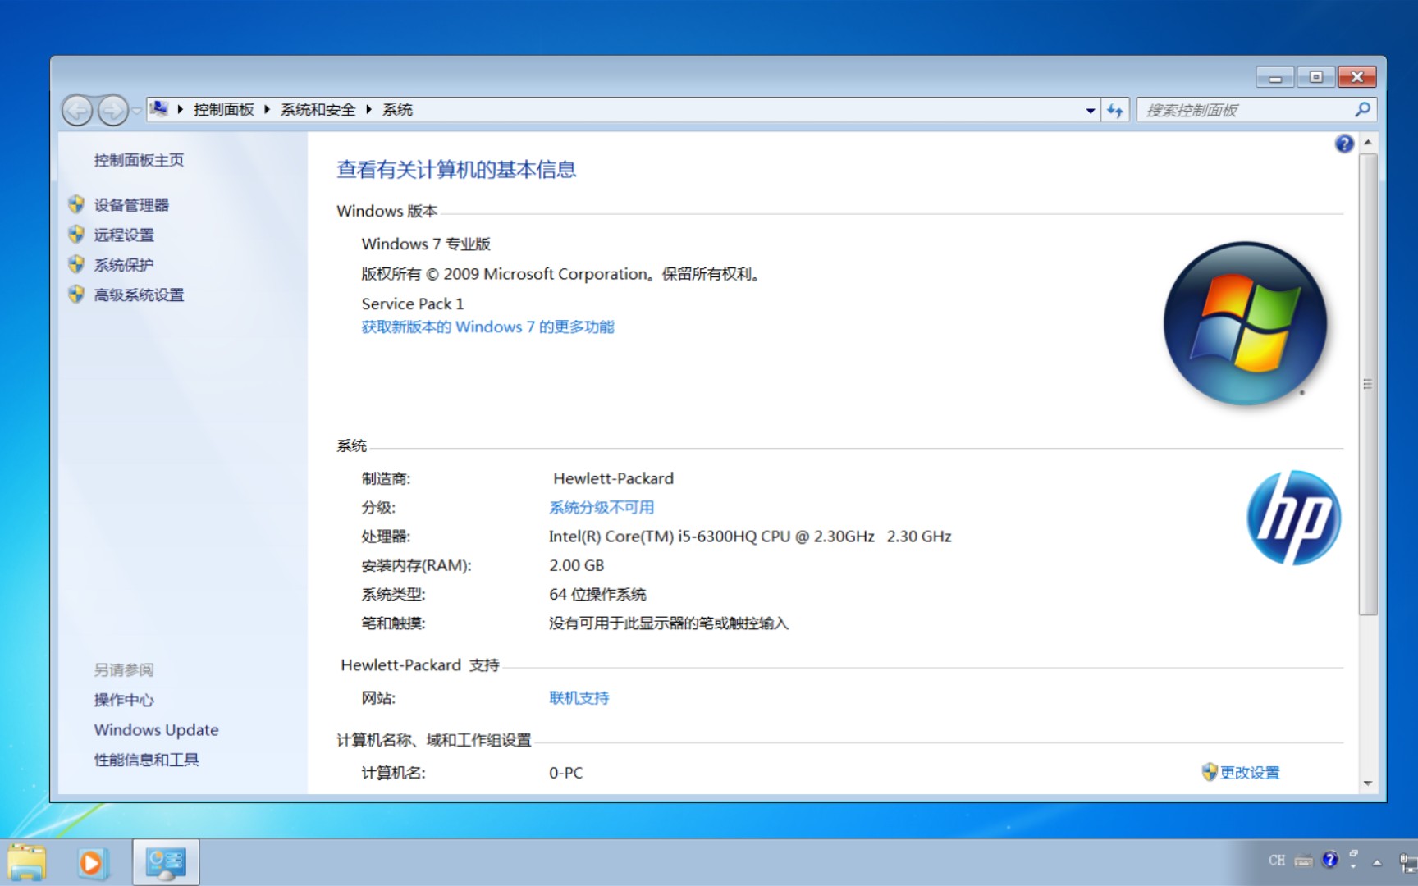The height and width of the screenshot is (886, 1418).
Task: Minimize the System window
Action: (1275, 77)
